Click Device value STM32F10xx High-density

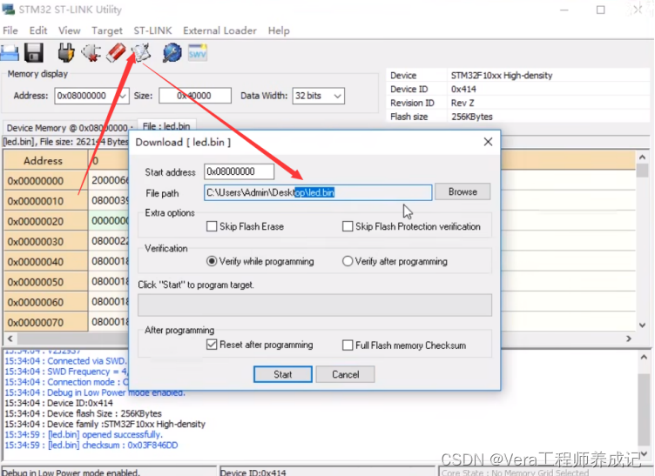[x=502, y=76]
